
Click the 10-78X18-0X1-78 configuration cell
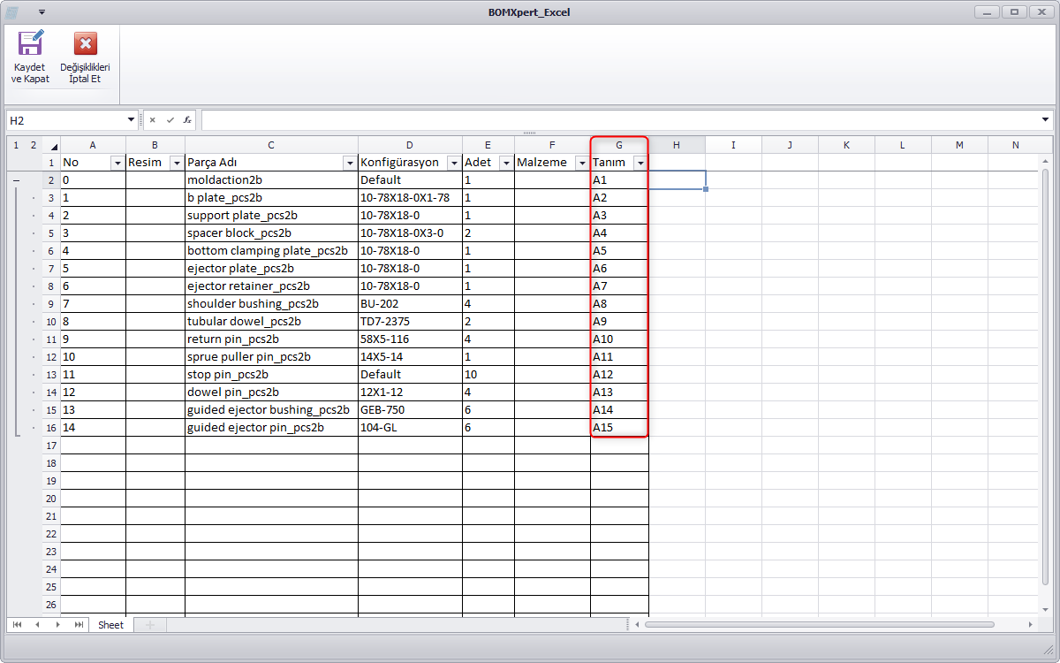click(411, 198)
